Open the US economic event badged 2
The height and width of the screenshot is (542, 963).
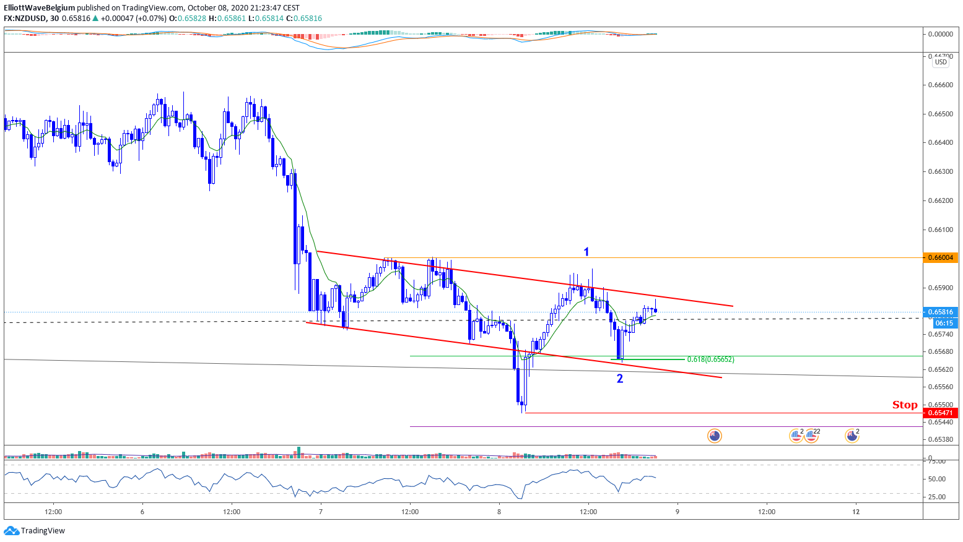tap(796, 436)
